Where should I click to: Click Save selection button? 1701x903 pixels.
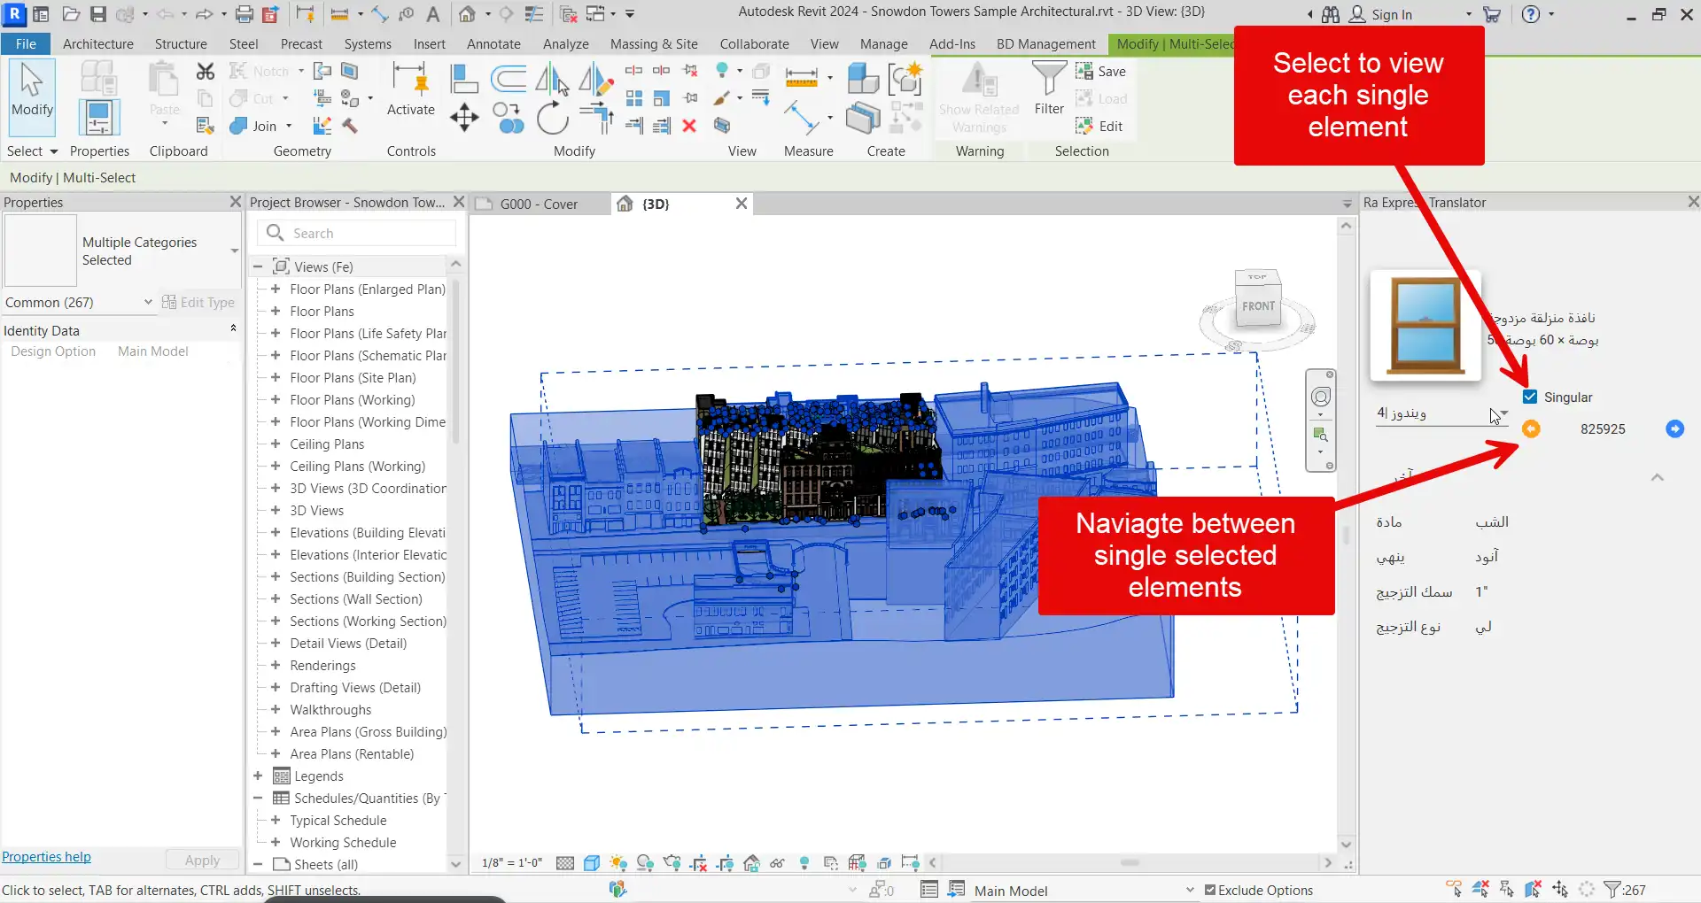click(x=1101, y=72)
